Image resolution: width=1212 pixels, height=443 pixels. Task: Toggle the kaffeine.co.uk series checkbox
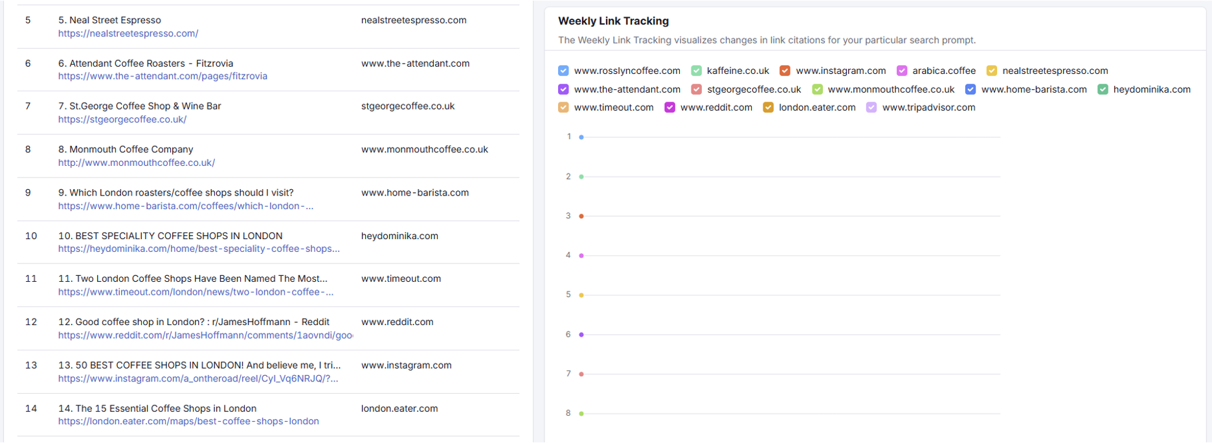click(x=696, y=71)
